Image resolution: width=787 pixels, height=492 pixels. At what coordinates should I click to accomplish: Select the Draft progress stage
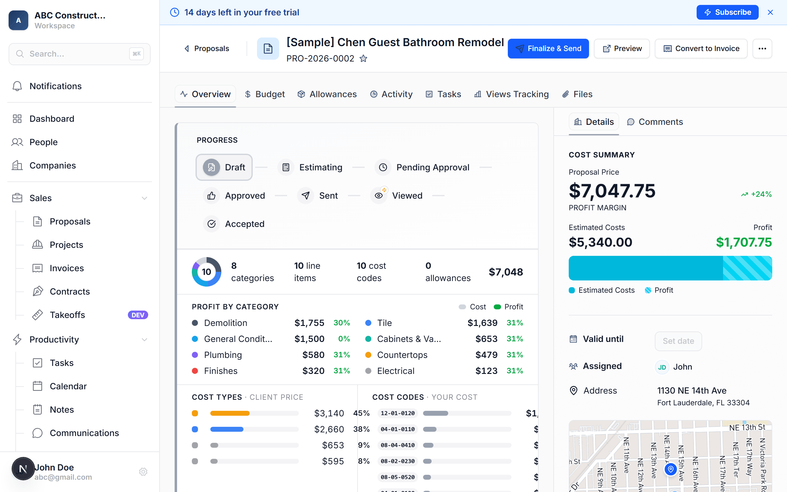pos(224,167)
